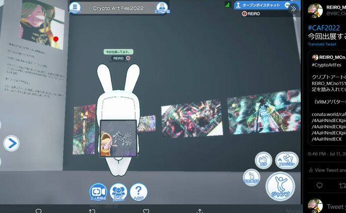Like the tweet with the heart icon

point(146,211)
